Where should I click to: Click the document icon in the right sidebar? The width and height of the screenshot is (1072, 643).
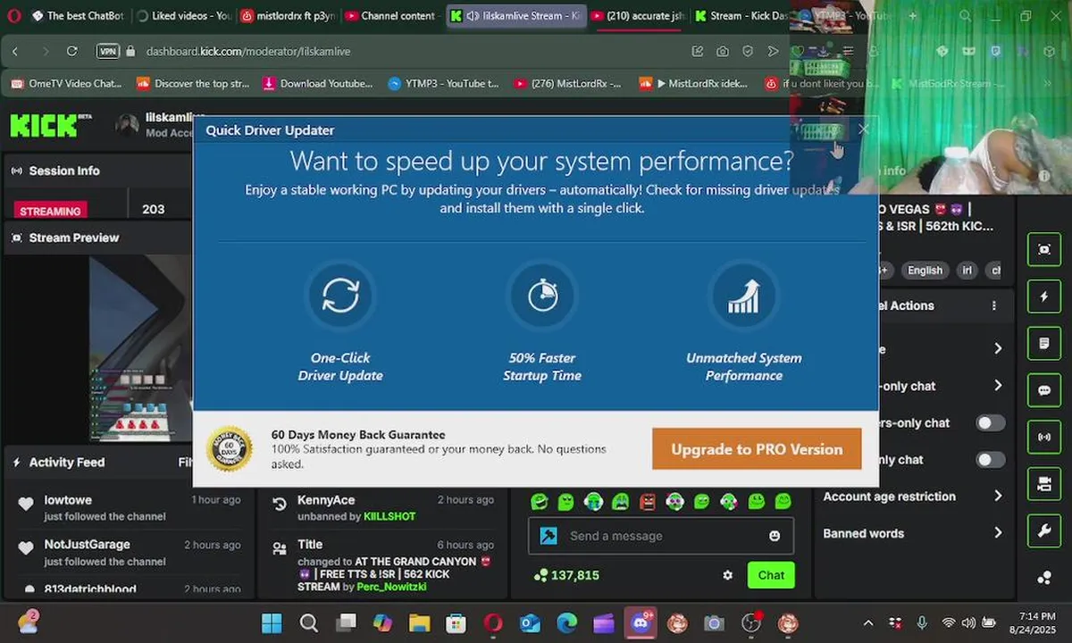1044,344
